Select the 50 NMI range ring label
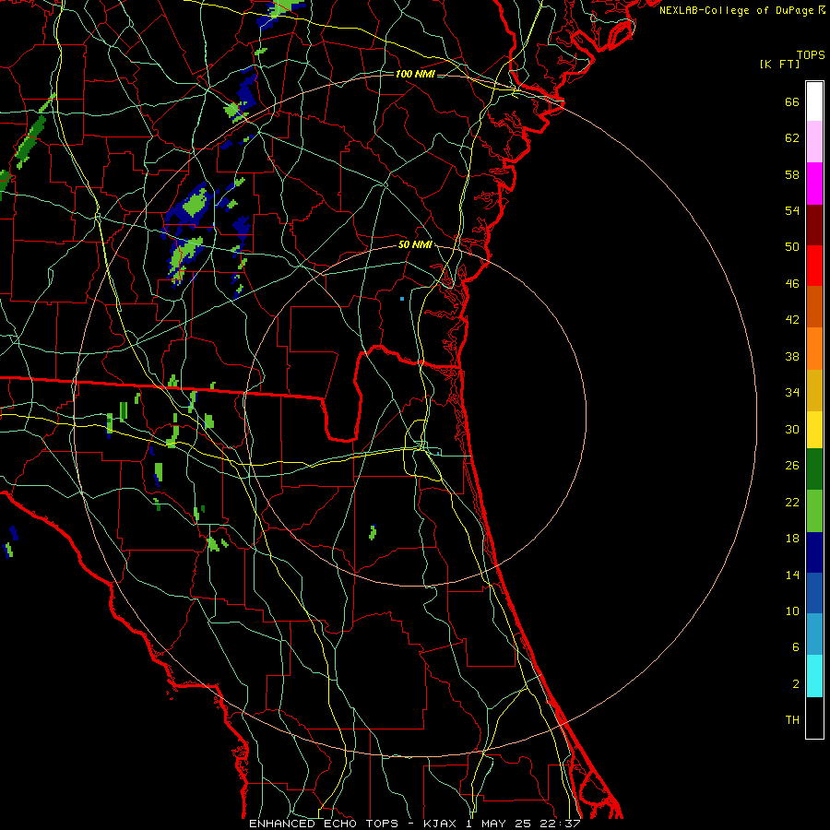The width and height of the screenshot is (830, 830). (x=415, y=244)
